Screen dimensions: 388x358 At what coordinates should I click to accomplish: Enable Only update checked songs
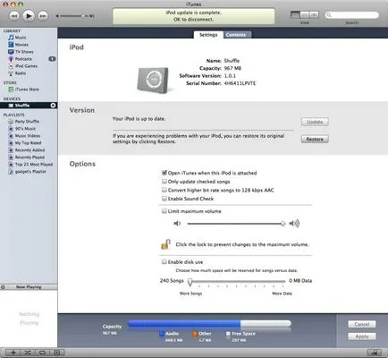coord(164,182)
